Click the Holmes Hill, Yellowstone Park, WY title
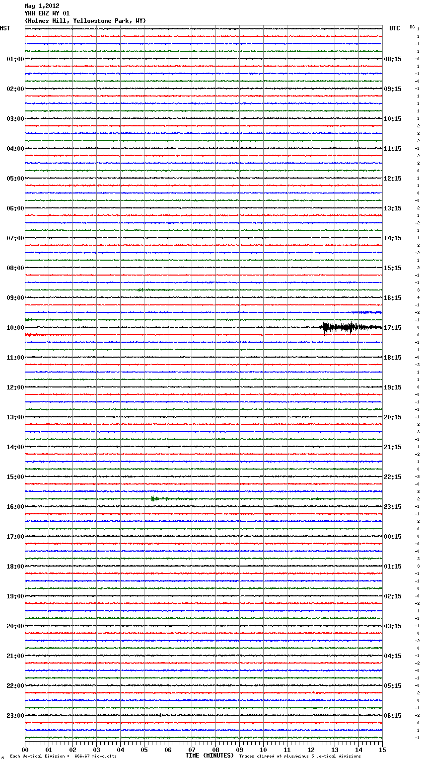This screenshot has width=422, height=763. tap(85, 21)
